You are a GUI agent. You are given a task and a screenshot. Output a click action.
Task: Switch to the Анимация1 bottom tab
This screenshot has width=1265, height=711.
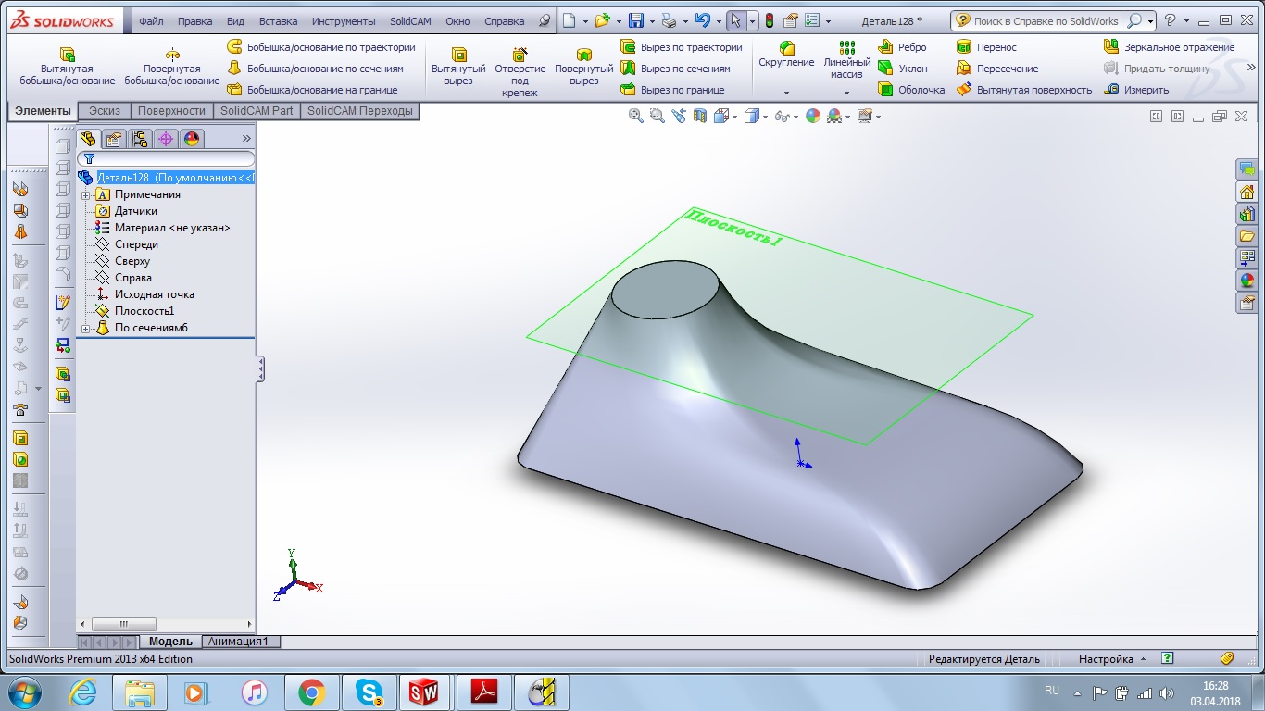click(239, 642)
